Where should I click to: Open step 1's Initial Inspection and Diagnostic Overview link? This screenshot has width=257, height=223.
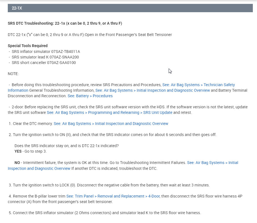(x=111, y=124)
